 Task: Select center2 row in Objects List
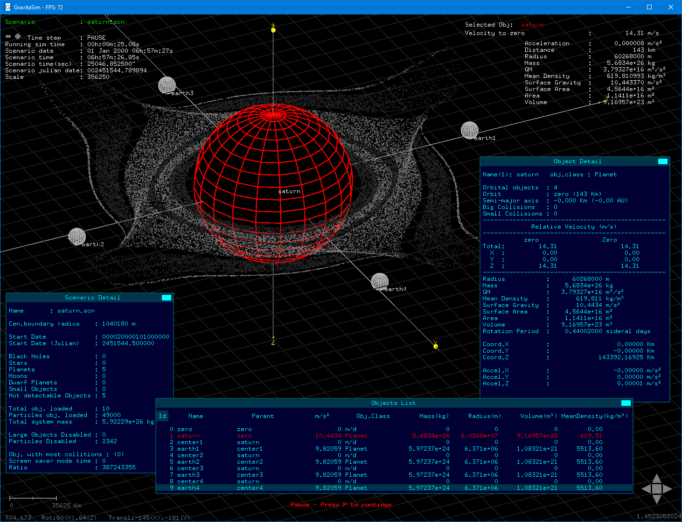click(394, 455)
